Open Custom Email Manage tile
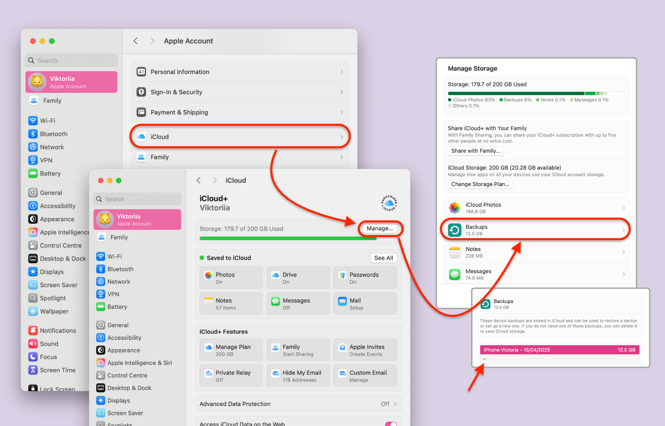The height and width of the screenshot is (426, 665). coord(365,376)
